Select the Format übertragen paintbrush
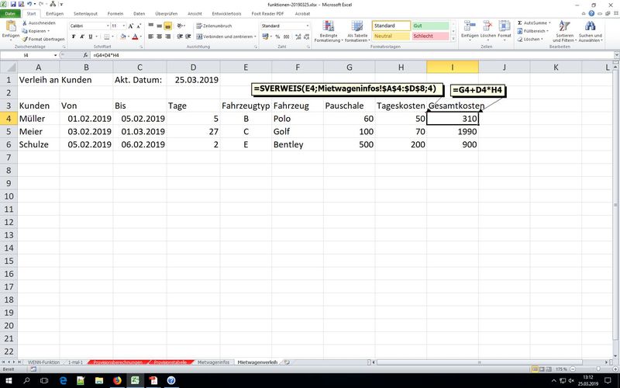The height and width of the screenshot is (388, 620). click(x=25, y=39)
